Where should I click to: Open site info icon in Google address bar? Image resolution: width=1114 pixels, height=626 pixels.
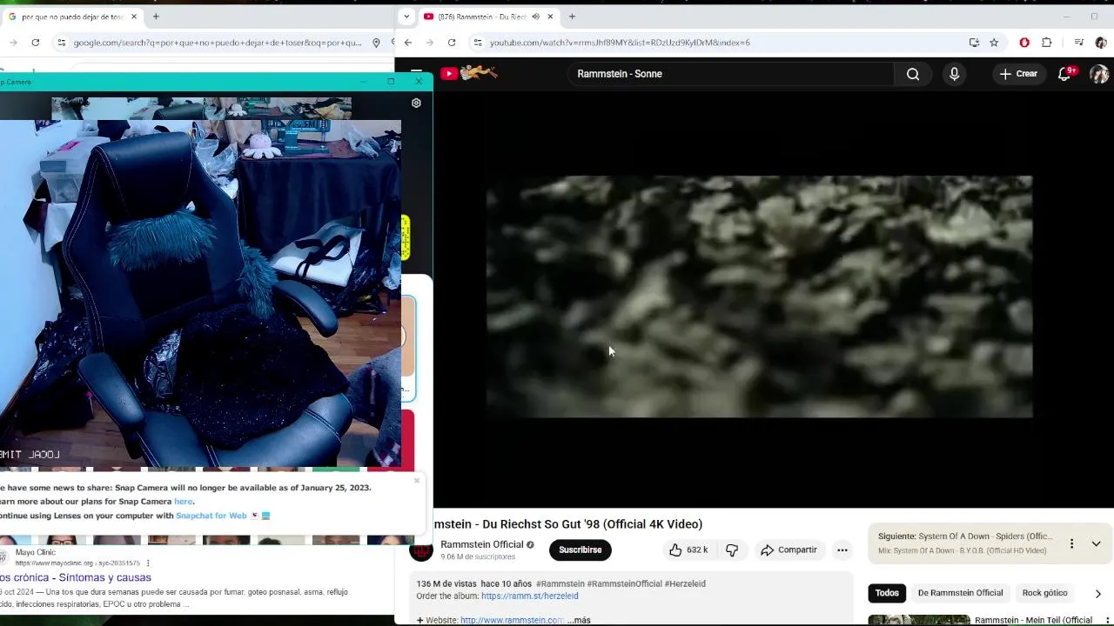[x=61, y=43]
